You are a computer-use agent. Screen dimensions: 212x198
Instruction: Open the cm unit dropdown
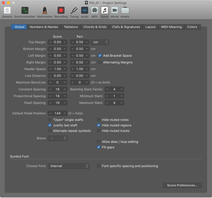point(100,42)
